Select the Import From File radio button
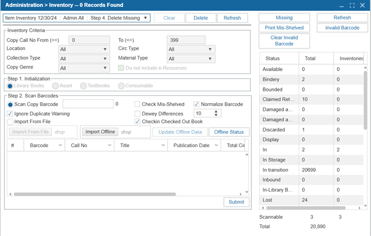371x236 pixels. (10, 122)
